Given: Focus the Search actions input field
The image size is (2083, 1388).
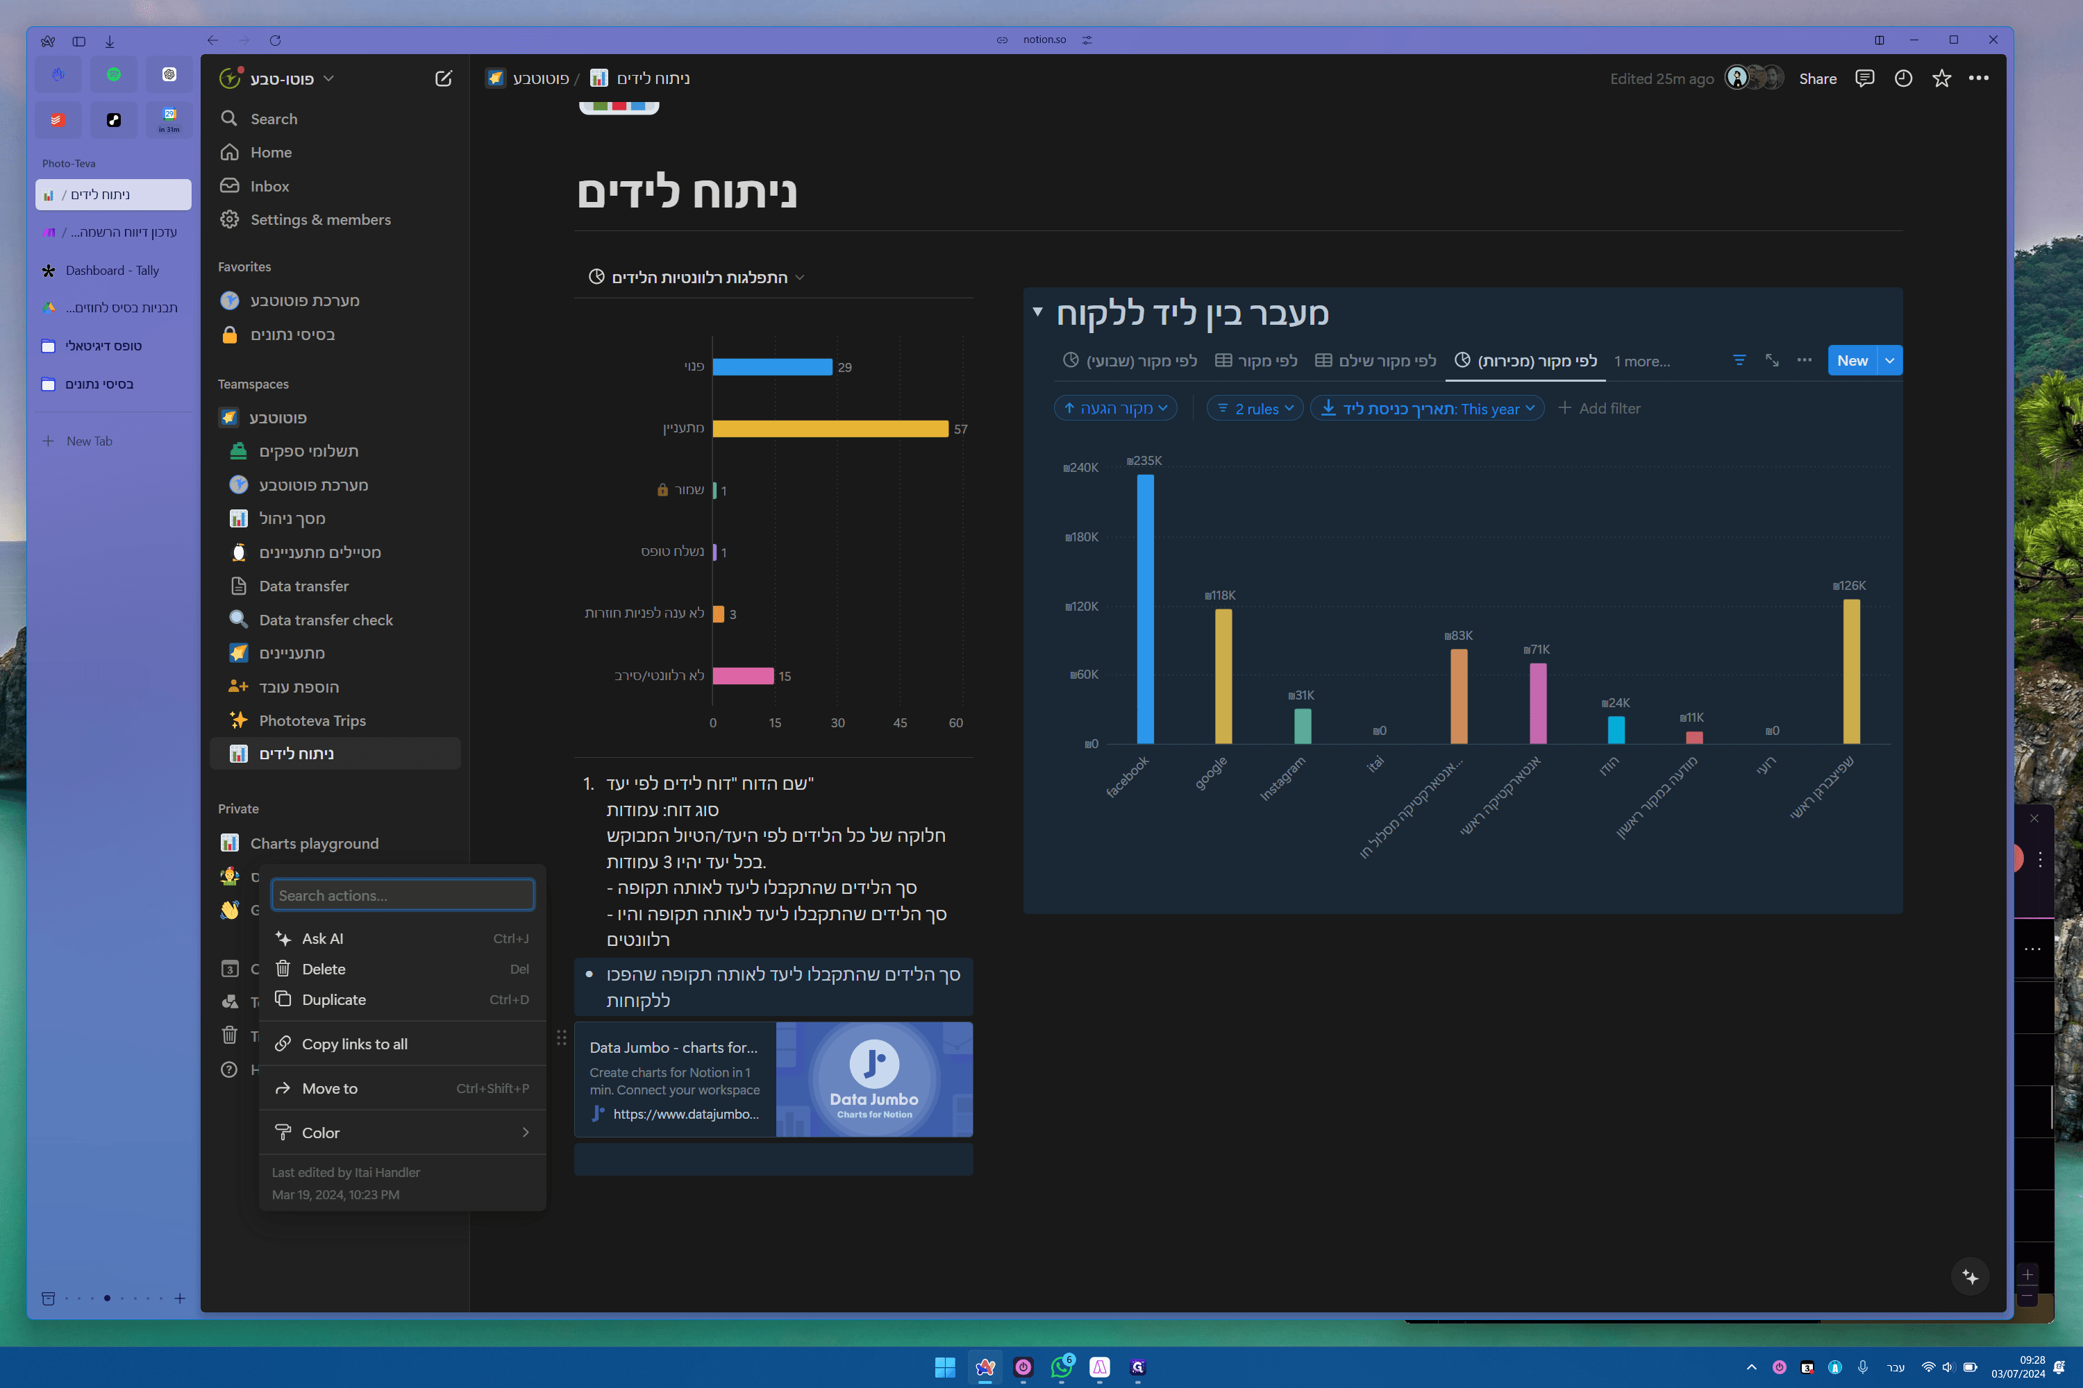Looking at the screenshot, I should click(x=403, y=895).
